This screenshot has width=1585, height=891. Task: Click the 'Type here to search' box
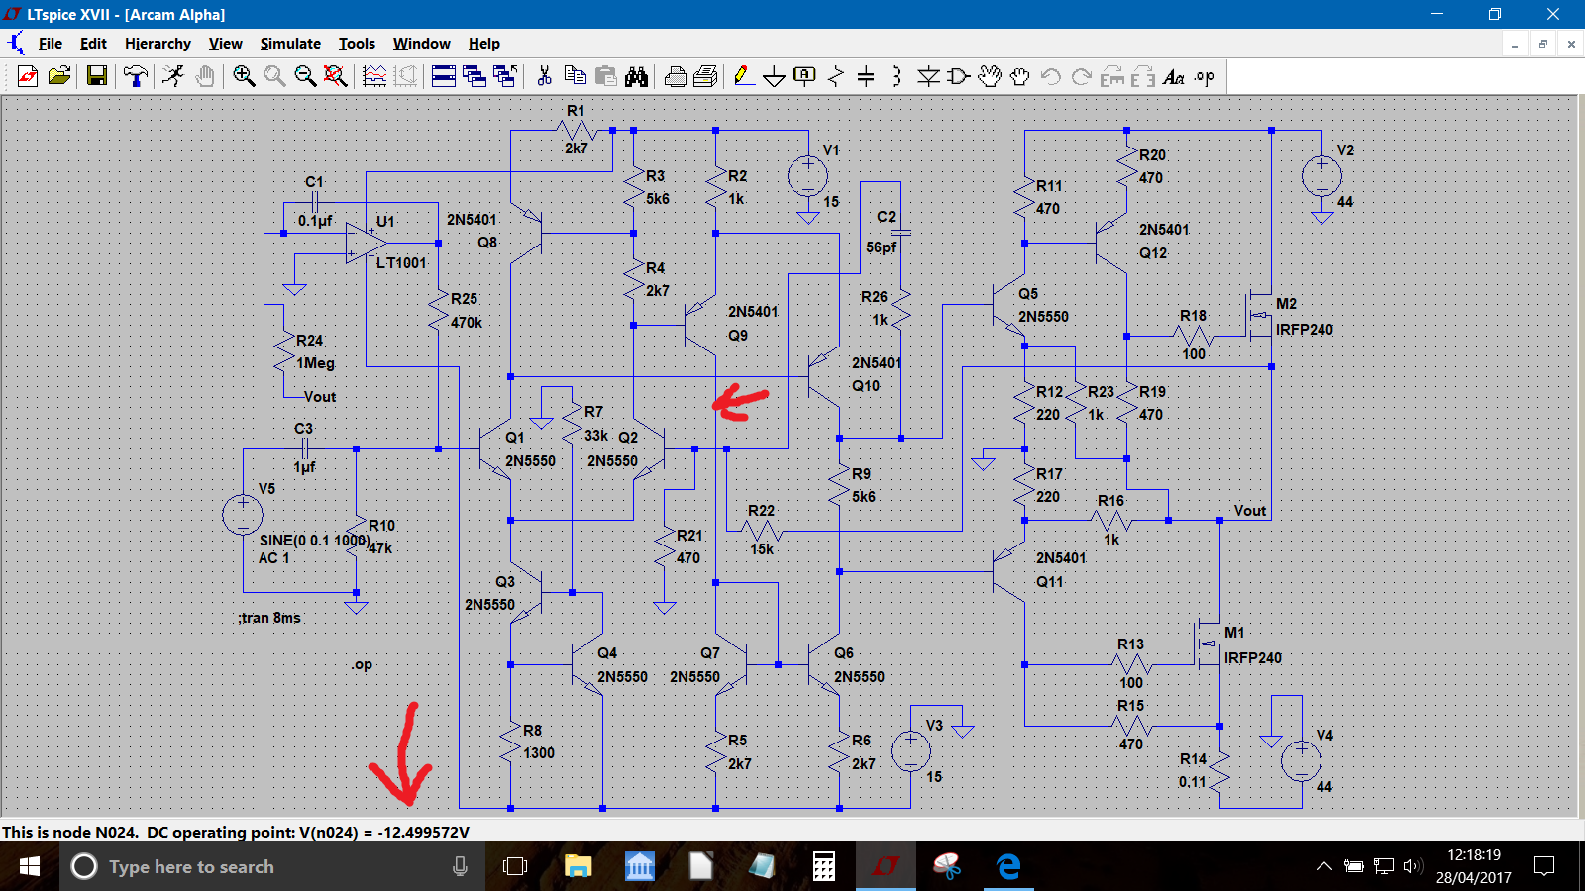[272, 867]
